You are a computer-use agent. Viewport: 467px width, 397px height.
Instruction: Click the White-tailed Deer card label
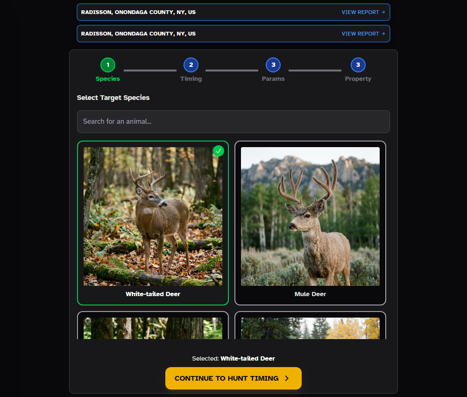[x=153, y=294]
